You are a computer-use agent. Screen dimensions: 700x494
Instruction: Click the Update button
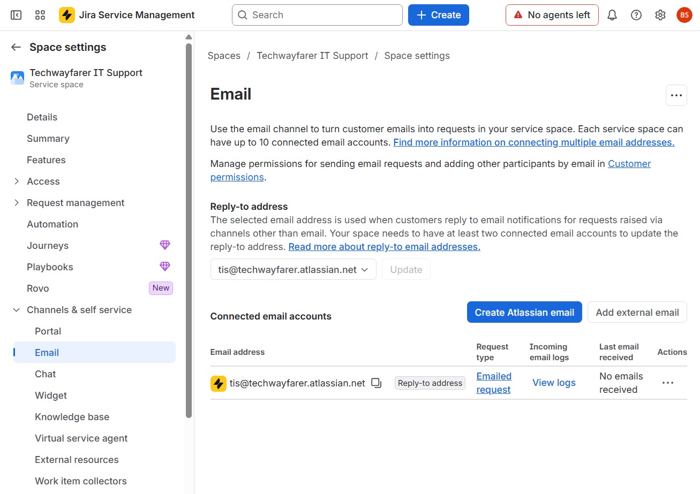[406, 270]
